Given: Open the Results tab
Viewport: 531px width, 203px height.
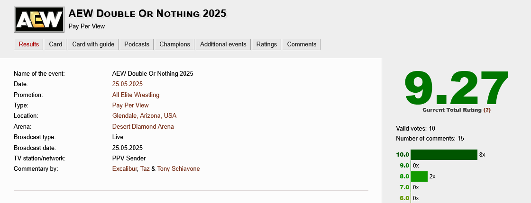Looking at the screenshot, I should point(29,44).
